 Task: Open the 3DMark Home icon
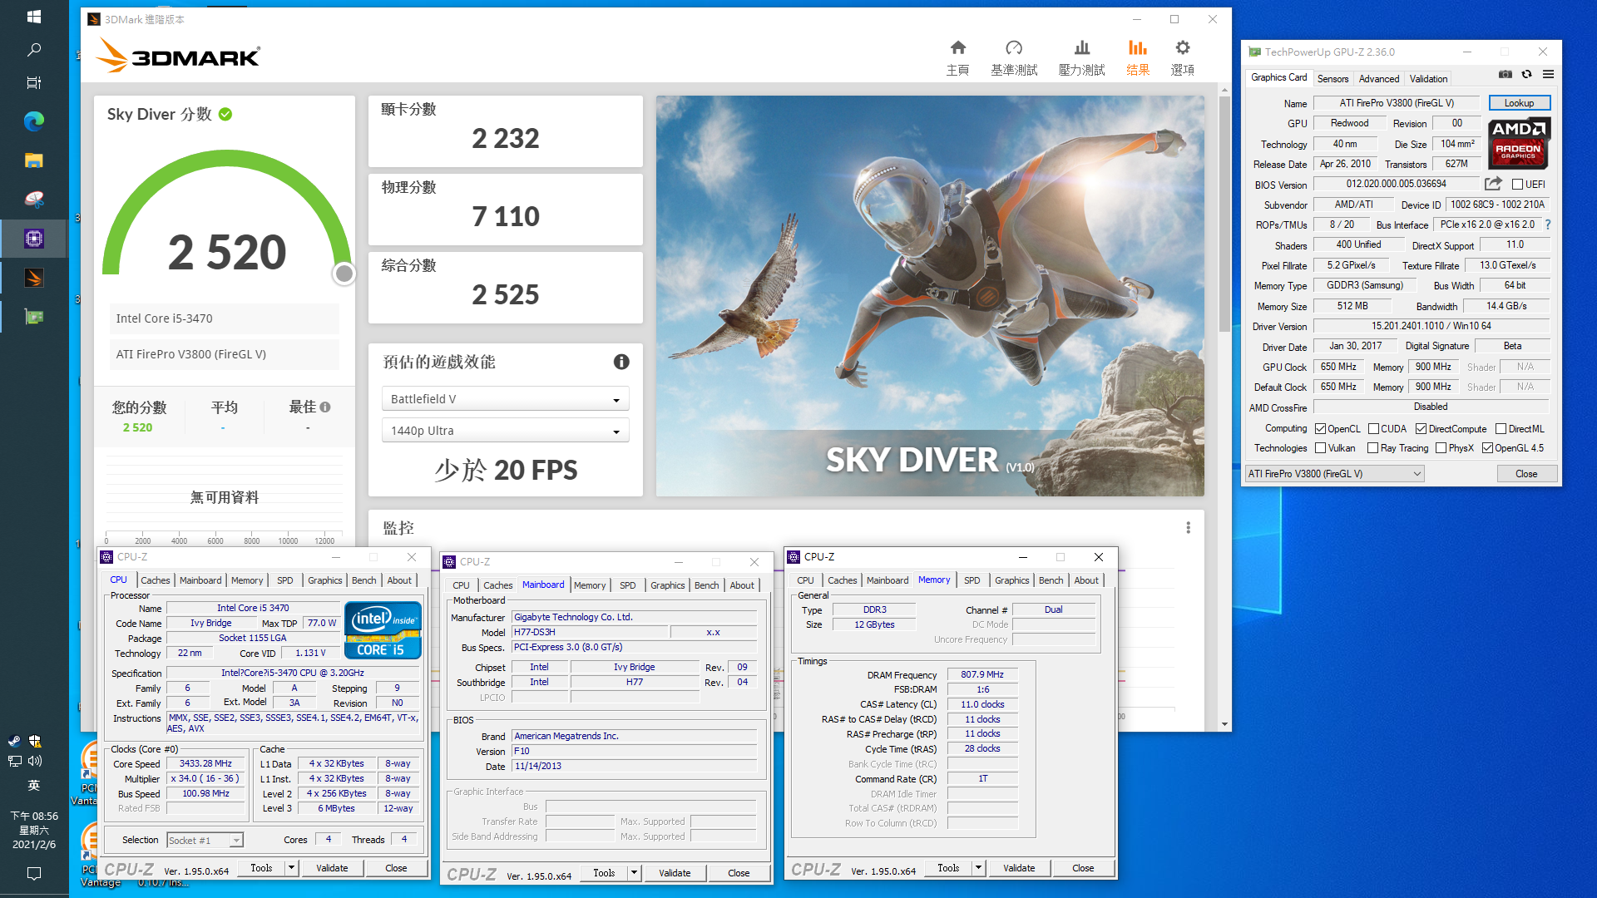point(957,48)
